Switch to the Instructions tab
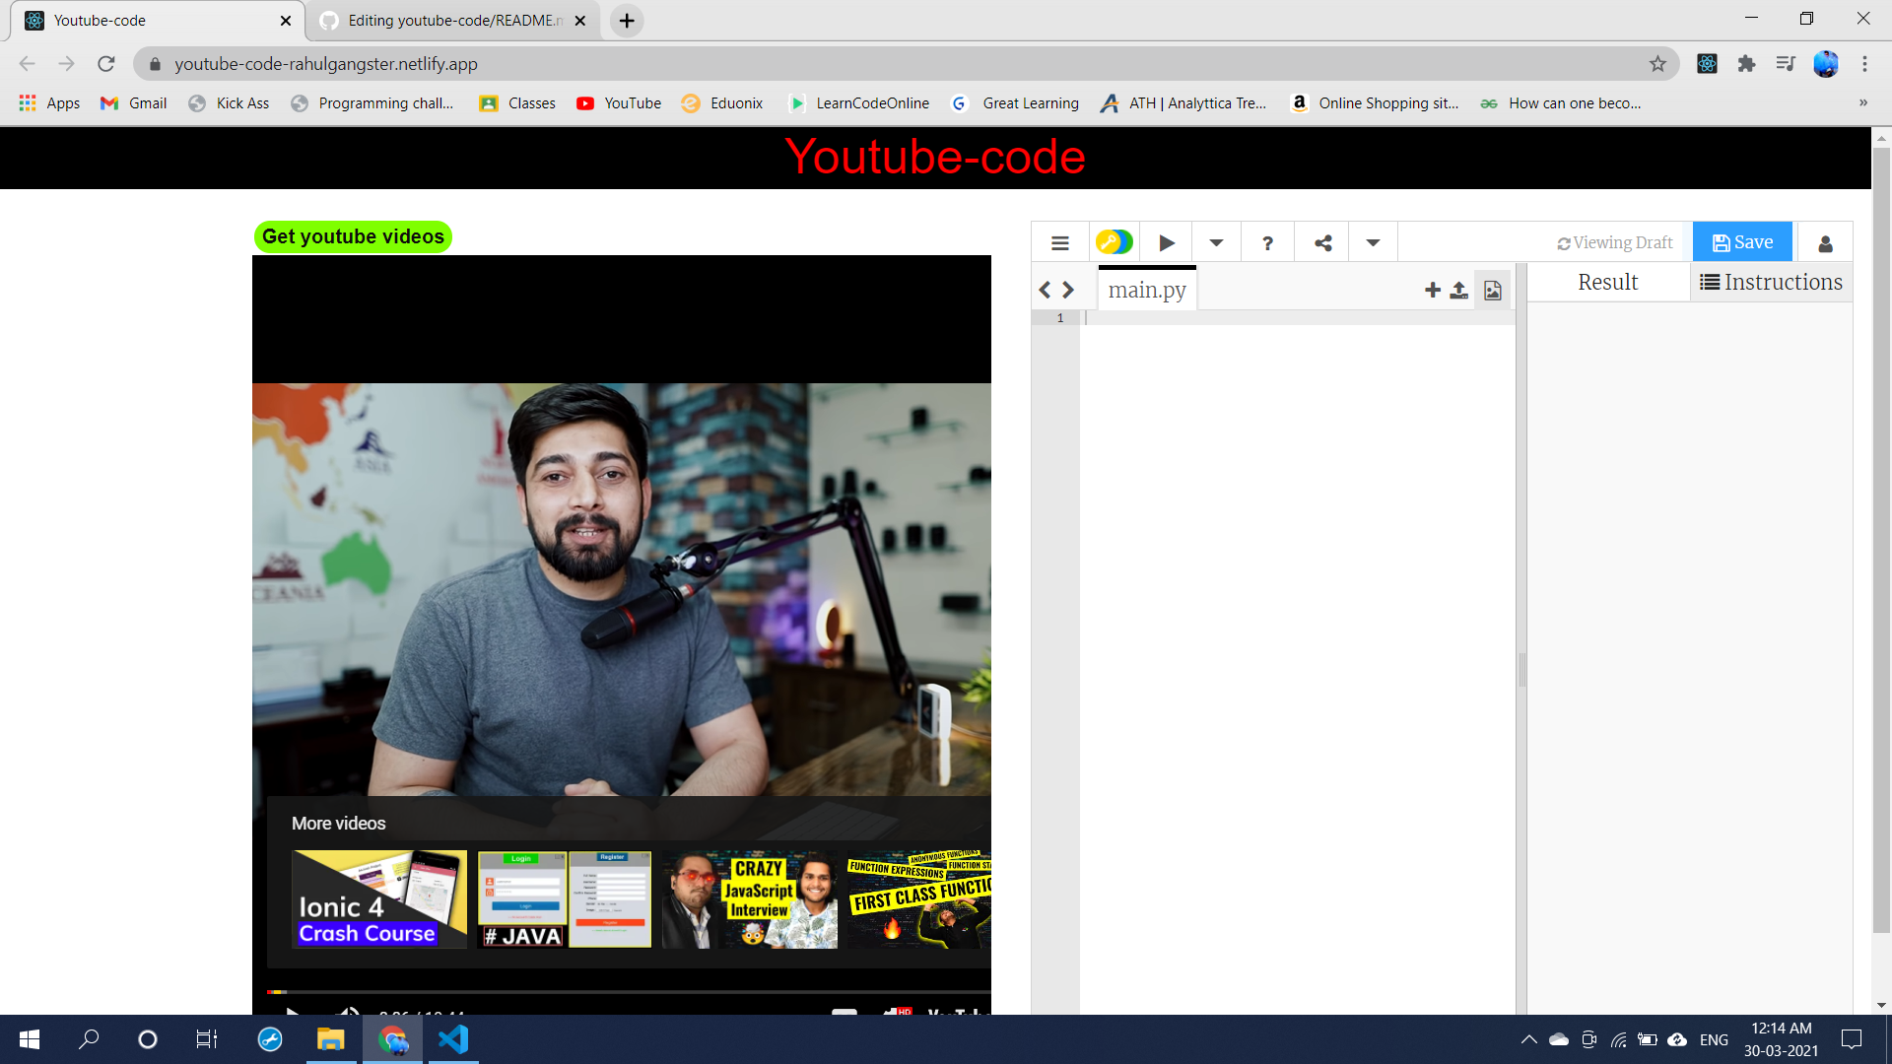1892x1064 pixels. pyautogui.click(x=1772, y=282)
